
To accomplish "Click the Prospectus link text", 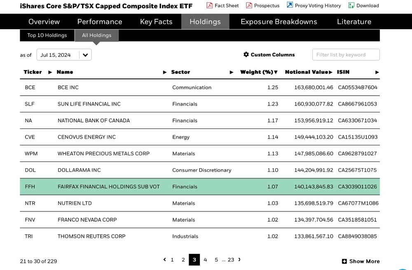I will 267,5.
